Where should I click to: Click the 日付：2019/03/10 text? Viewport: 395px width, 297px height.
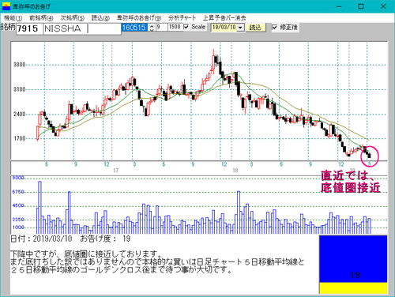coord(41,239)
